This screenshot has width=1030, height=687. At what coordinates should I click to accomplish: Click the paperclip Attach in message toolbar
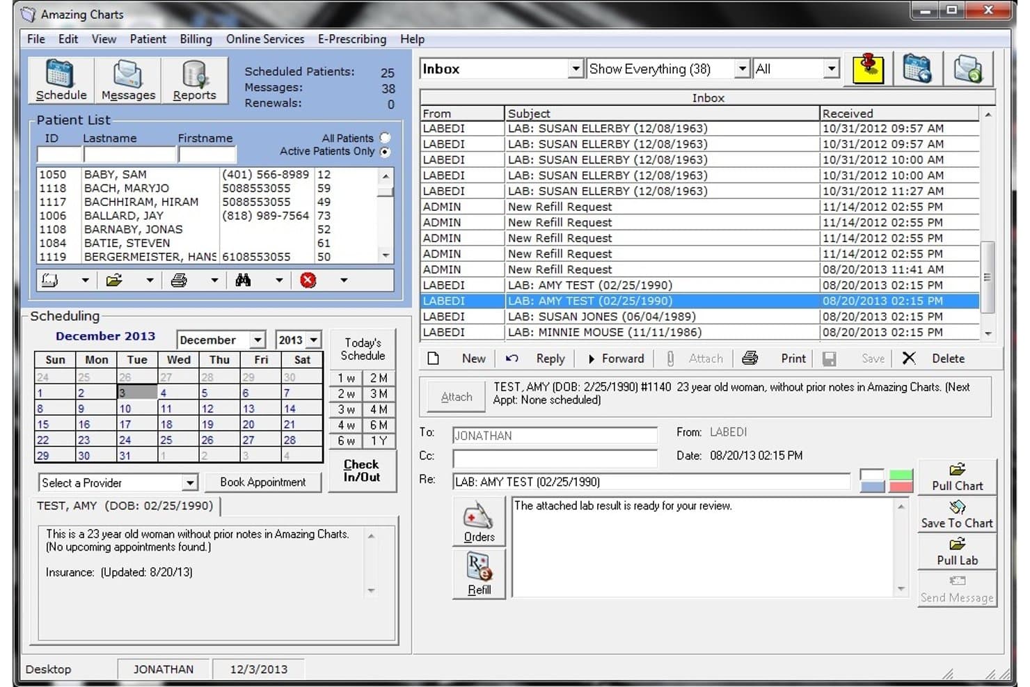point(695,358)
